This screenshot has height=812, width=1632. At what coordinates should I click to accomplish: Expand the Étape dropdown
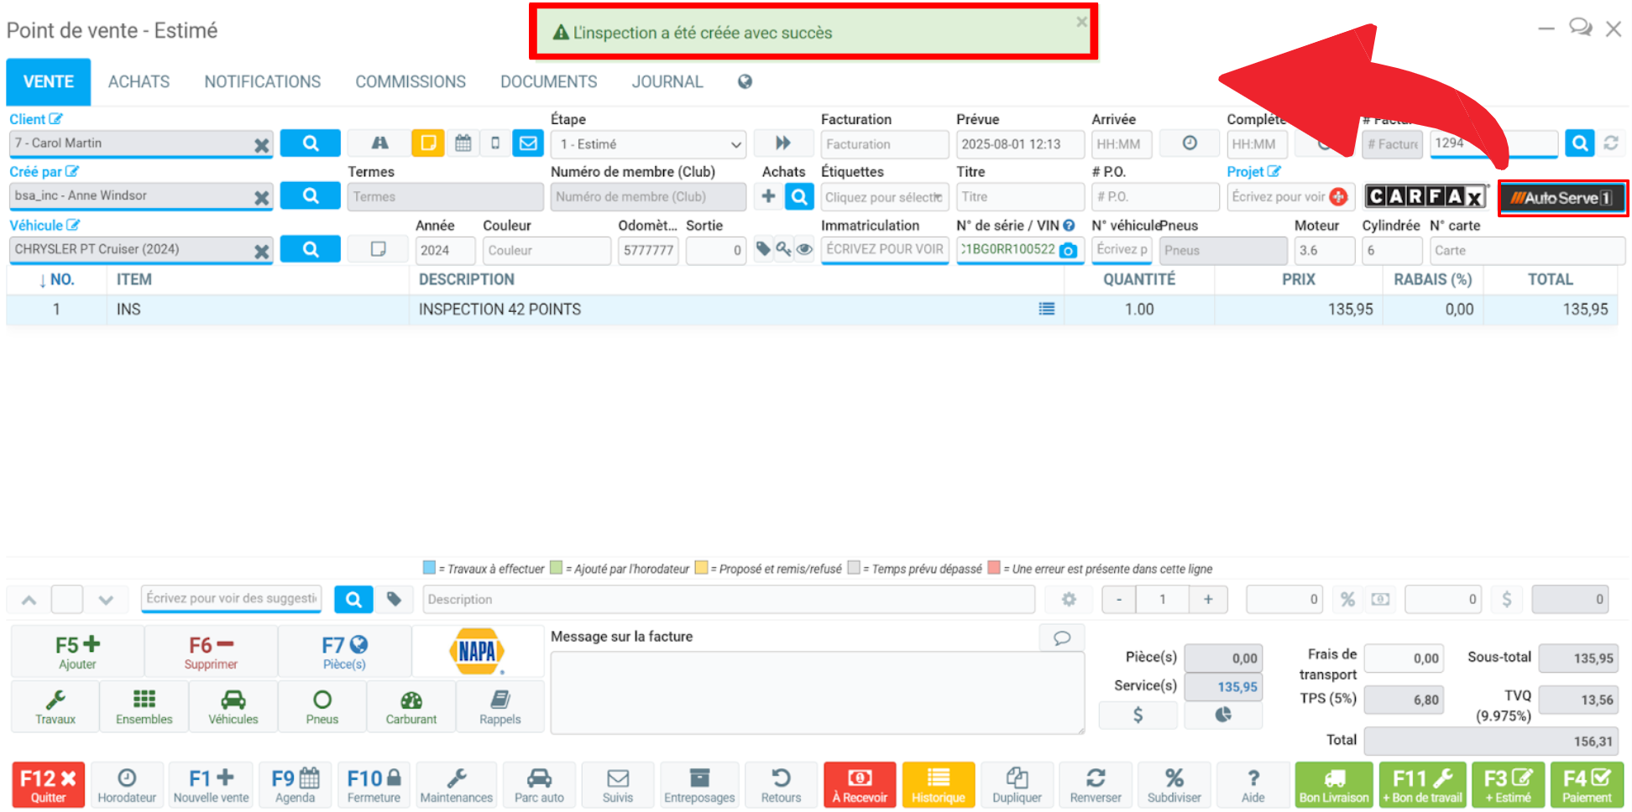pyautogui.click(x=651, y=144)
